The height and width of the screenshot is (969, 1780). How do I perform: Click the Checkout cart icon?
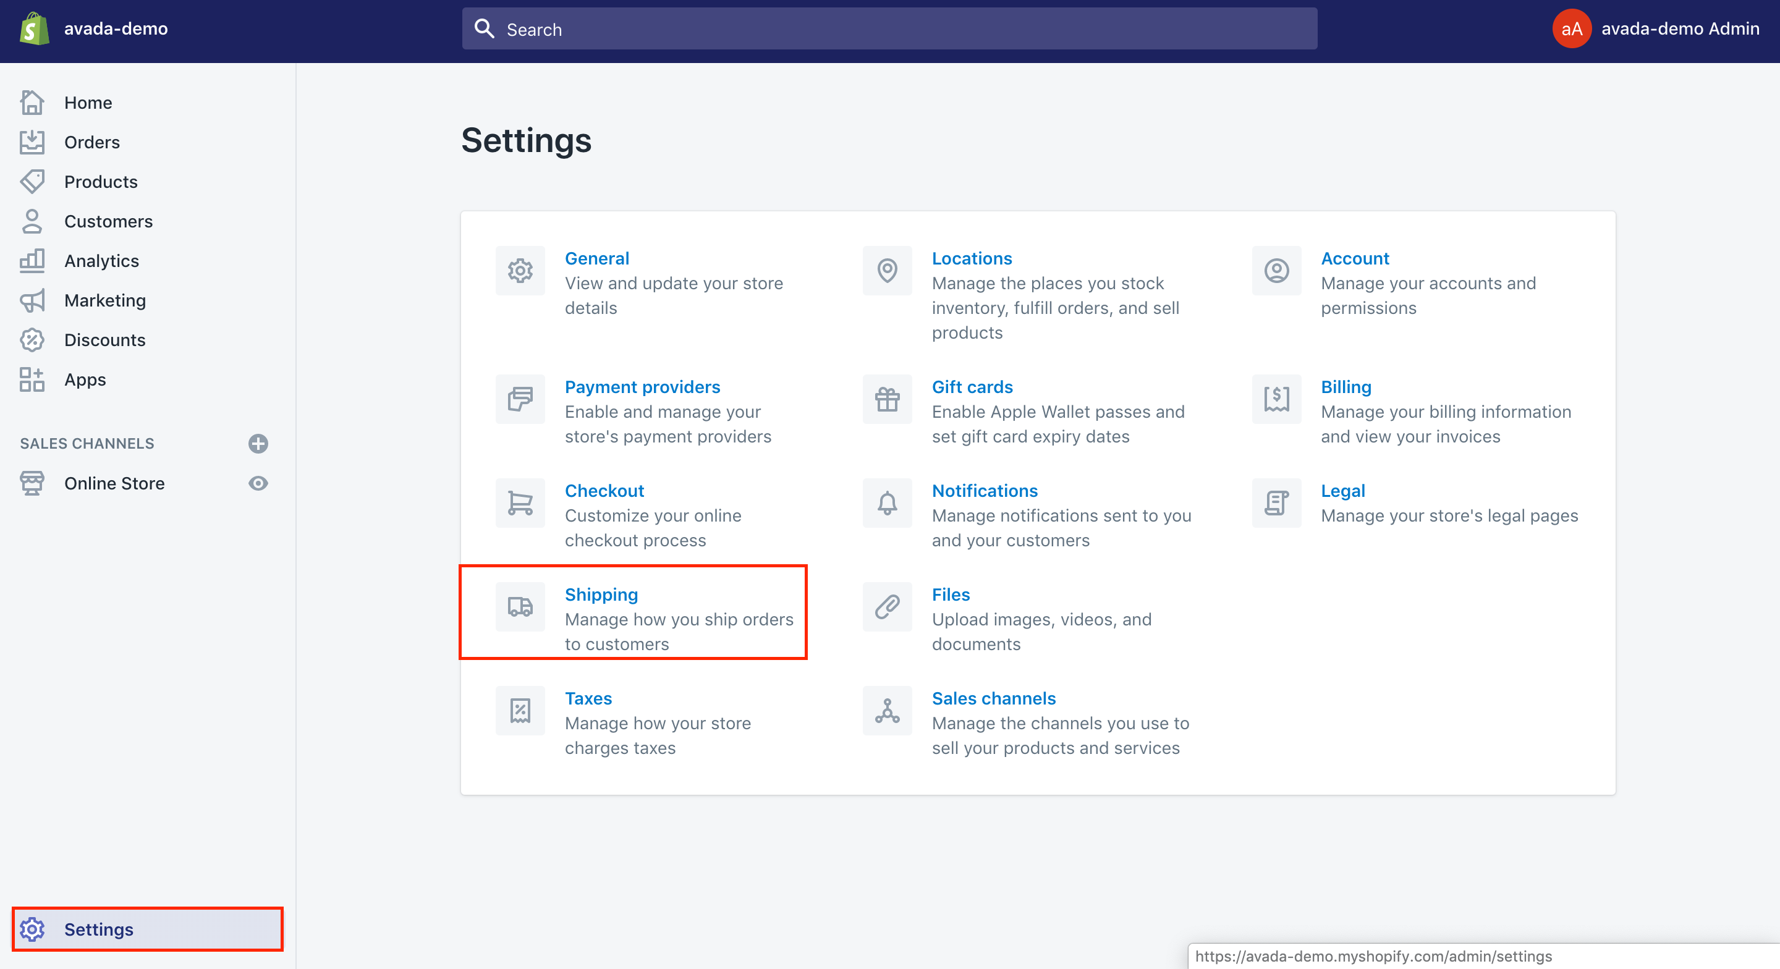pyautogui.click(x=520, y=502)
